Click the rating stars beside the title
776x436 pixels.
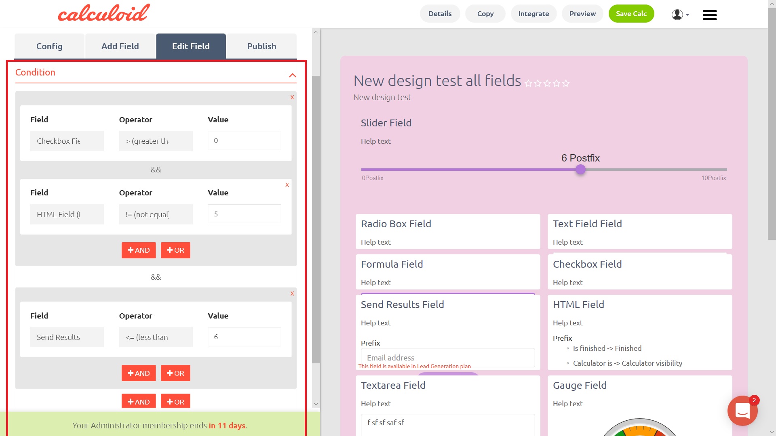click(547, 83)
